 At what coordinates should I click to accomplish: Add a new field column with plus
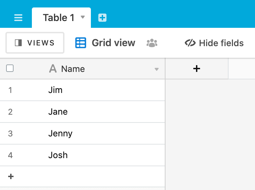click(197, 69)
